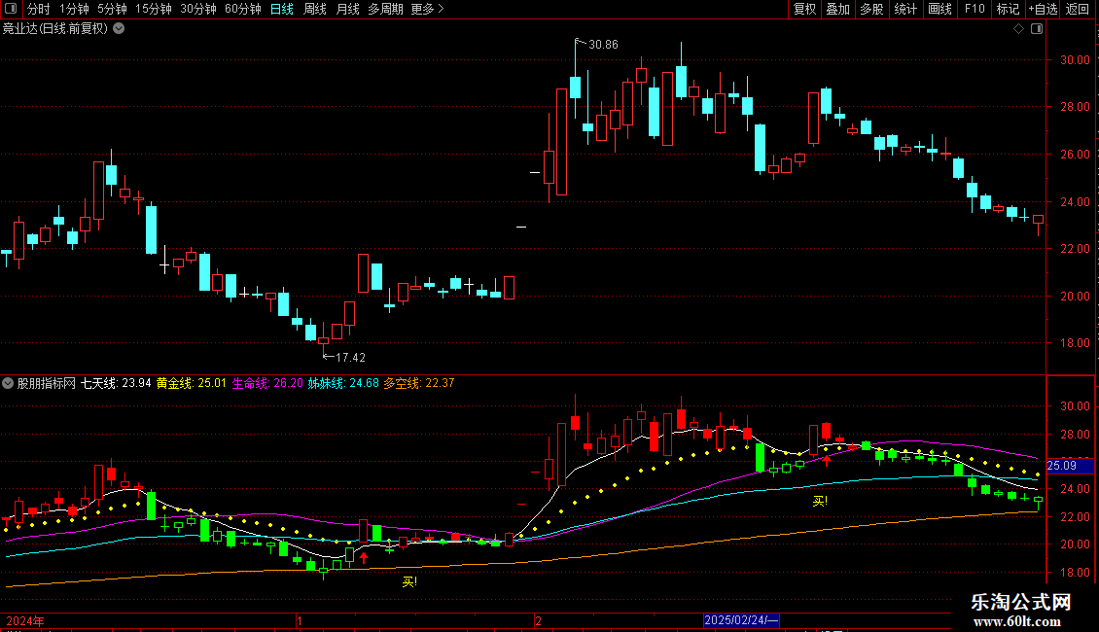Click the 黄金线: 25.01 value label

[x=192, y=383]
